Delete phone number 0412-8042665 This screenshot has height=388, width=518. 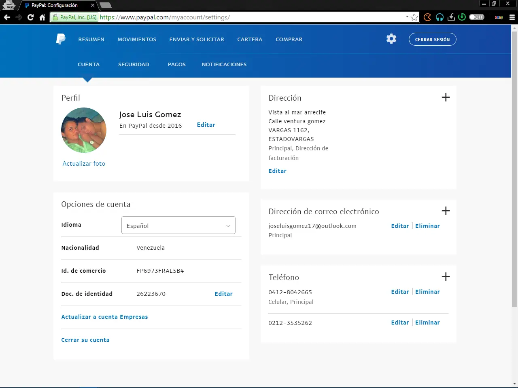[x=427, y=292]
